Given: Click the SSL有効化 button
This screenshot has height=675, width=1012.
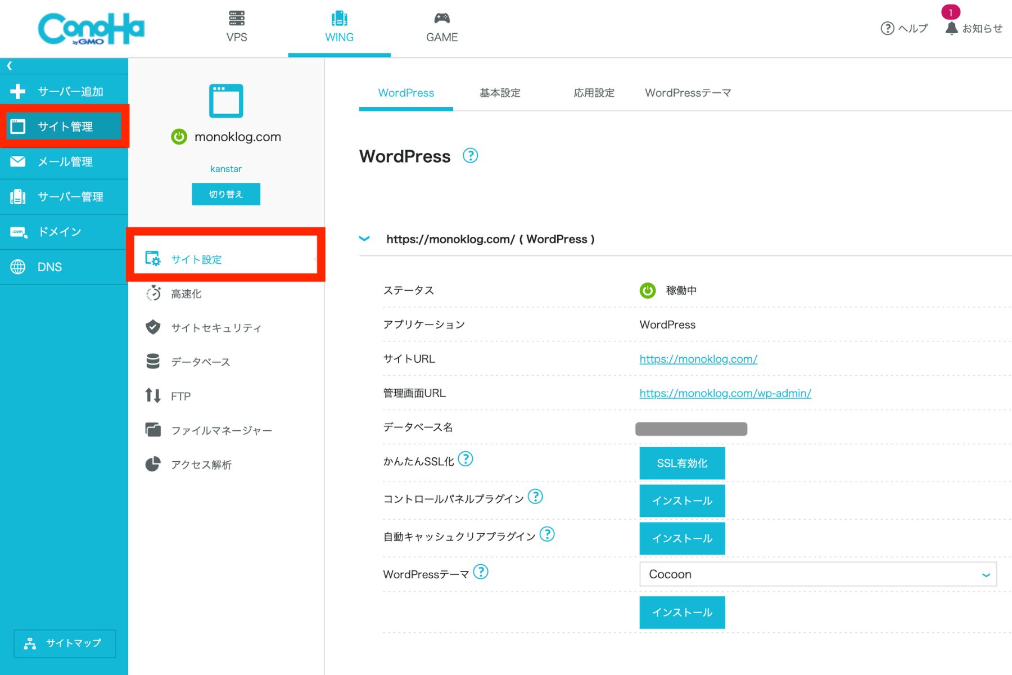Looking at the screenshot, I should point(682,463).
